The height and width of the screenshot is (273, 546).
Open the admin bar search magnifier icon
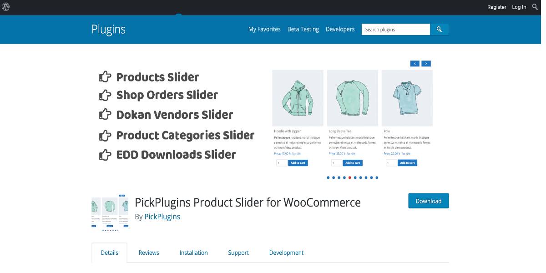535,7
